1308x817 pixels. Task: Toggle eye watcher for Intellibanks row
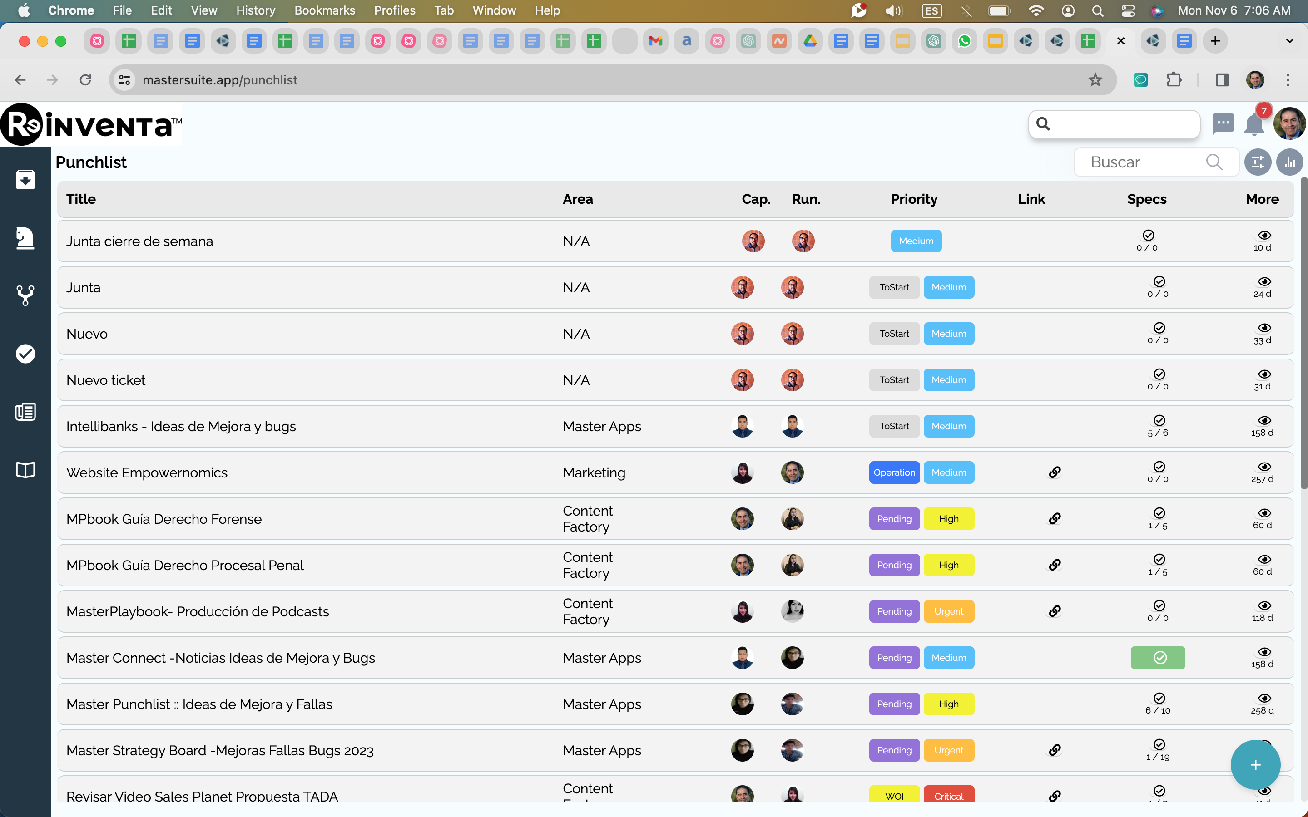(1264, 420)
